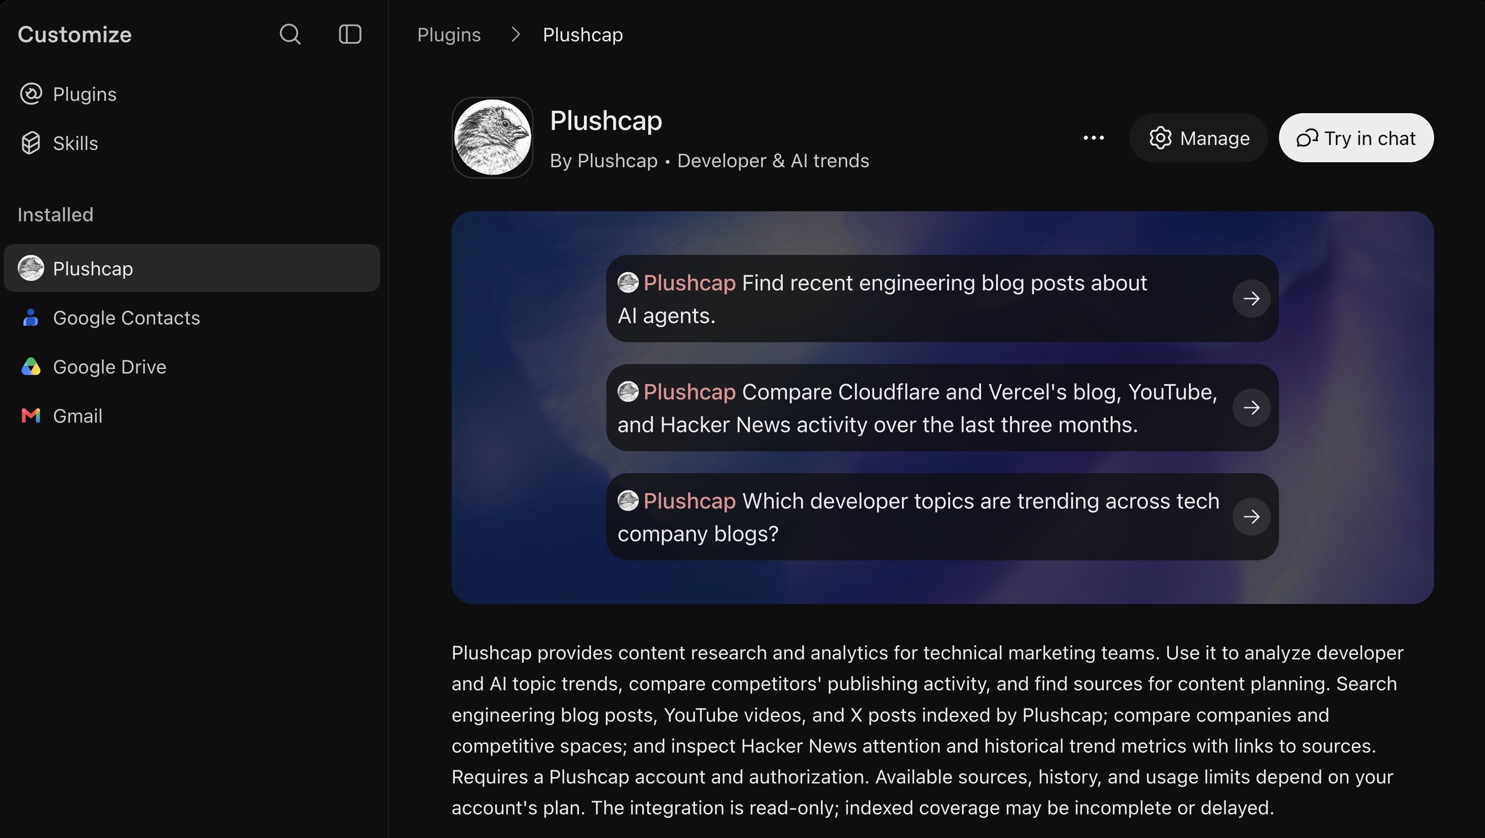Screen dimensions: 1485x838
Task: Click the breadcrumb chevron separator
Action: point(515,35)
